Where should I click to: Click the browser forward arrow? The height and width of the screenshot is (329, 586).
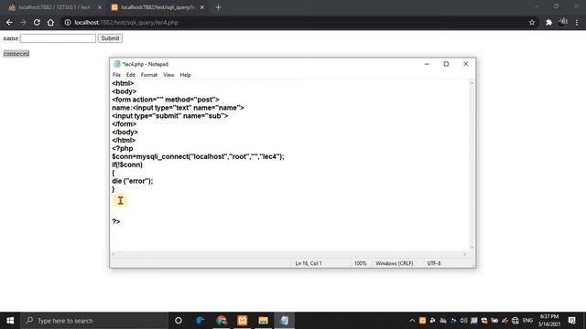23,22
